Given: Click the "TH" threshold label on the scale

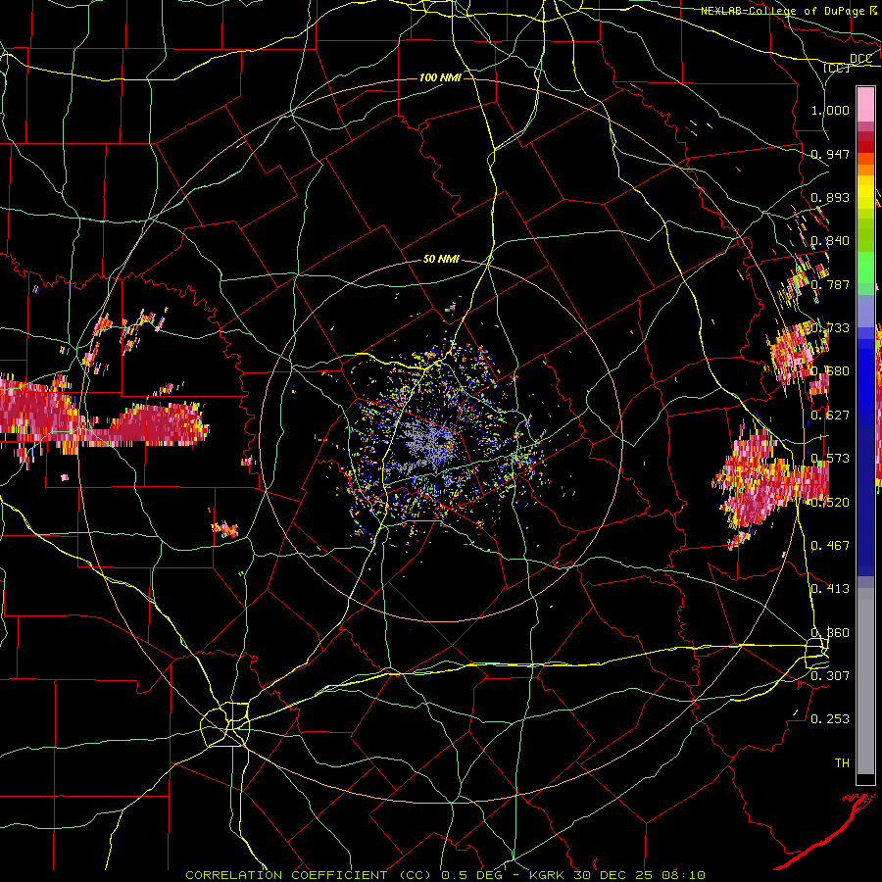Looking at the screenshot, I should (x=842, y=763).
